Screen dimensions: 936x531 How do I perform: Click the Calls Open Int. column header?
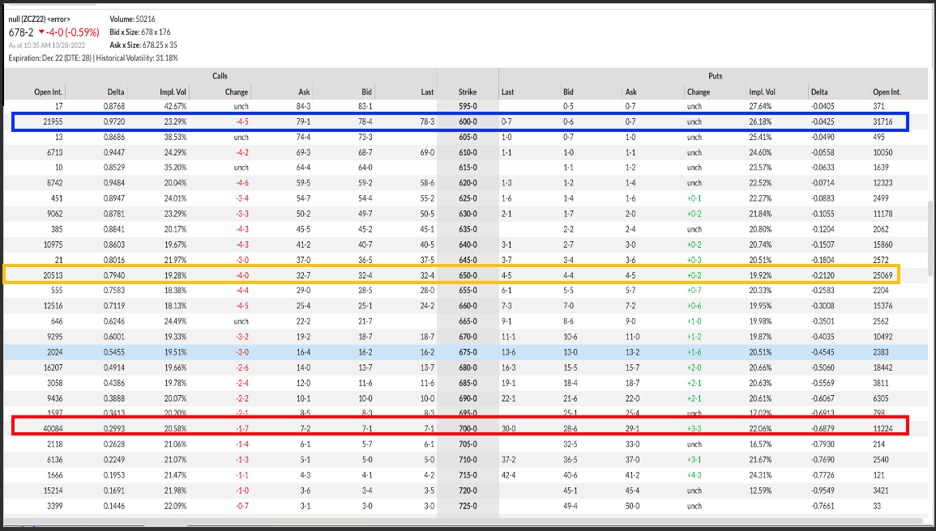(x=49, y=91)
